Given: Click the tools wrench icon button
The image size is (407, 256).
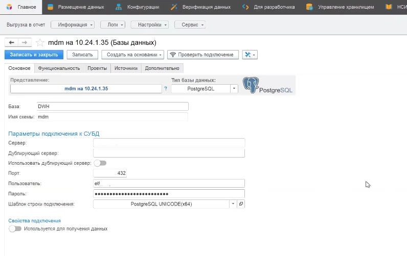Looking at the screenshot, I should [250, 55].
